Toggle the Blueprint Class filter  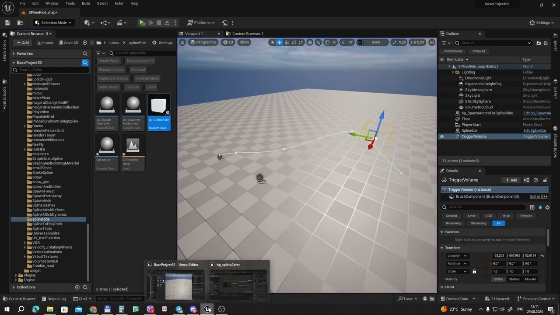pos(111,70)
